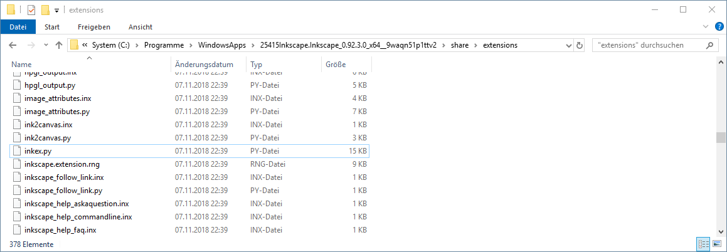This screenshot has width=727, height=252.
Task: Click in the extensions search box
Action: (x=646, y=45)
